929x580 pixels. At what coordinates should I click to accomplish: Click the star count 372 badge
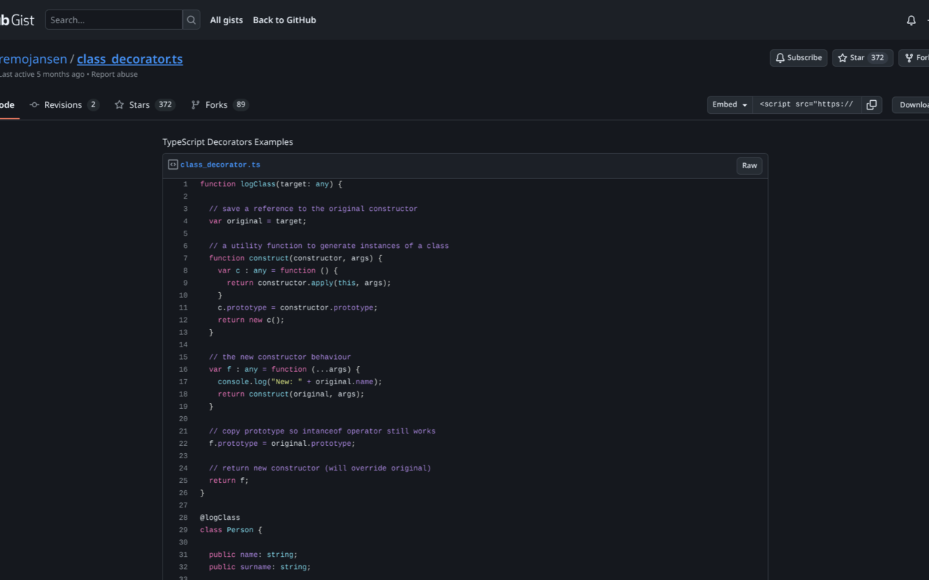pos(877,58)
